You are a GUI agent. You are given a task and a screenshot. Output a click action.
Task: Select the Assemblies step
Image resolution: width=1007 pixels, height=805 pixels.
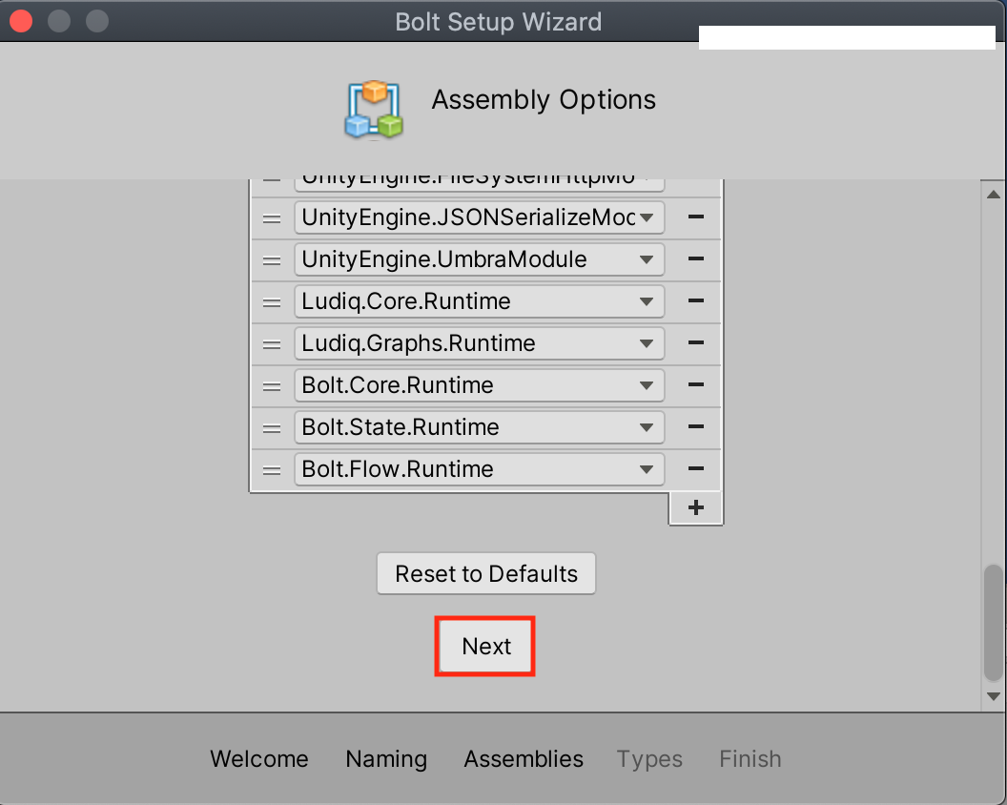[x=523, y=758]
